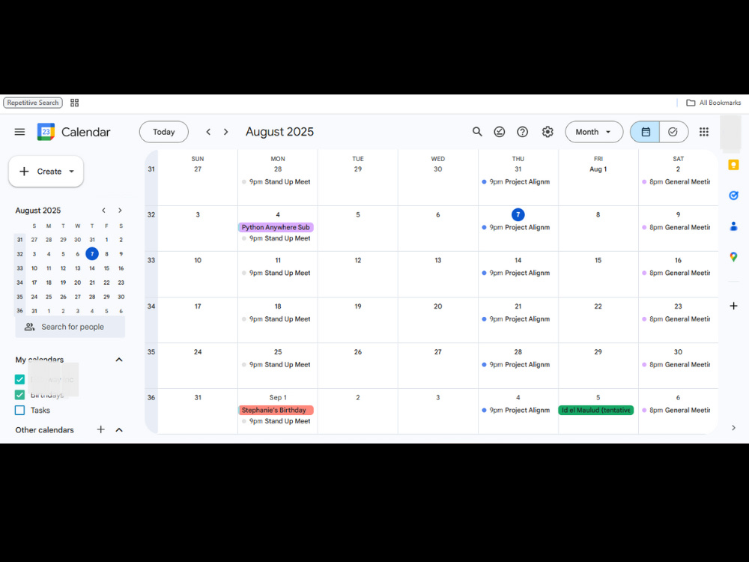Viewport: 749px width, 562px height.
Task: Go to next month in main toolbar
Action: (x=226, y=132)
